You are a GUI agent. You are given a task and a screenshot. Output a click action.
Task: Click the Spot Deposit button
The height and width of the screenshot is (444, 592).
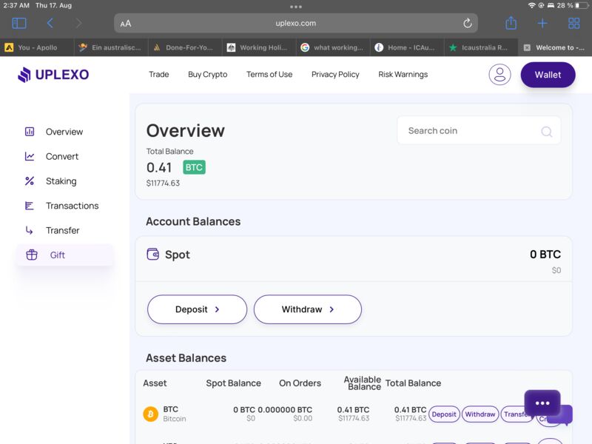[197, 309]
